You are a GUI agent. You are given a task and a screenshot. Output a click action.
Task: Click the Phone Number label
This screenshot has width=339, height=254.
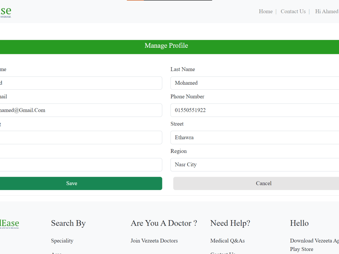click(187, 97)
